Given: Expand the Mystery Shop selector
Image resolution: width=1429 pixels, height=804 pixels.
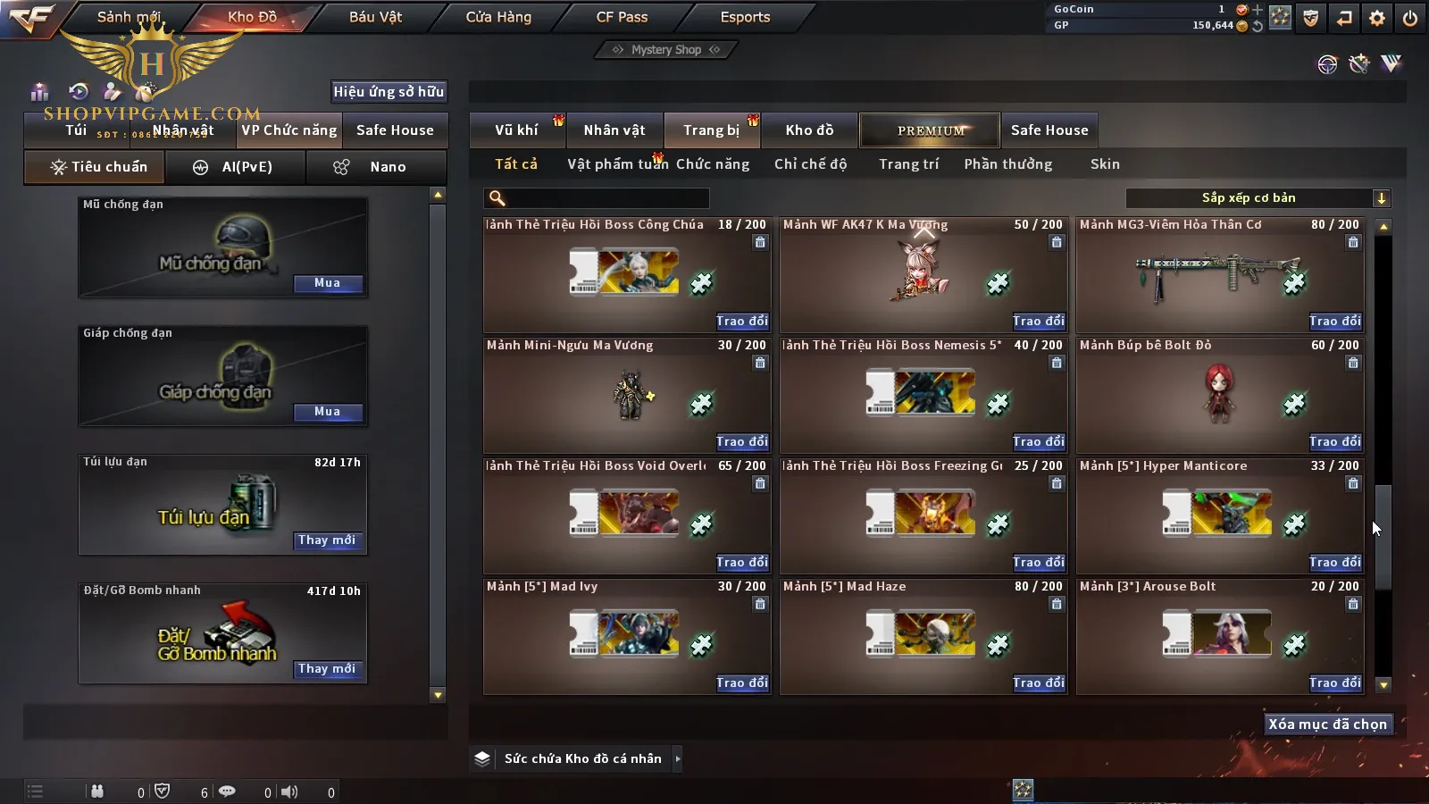Looking at the screenshot, I should tap(665, 50).
